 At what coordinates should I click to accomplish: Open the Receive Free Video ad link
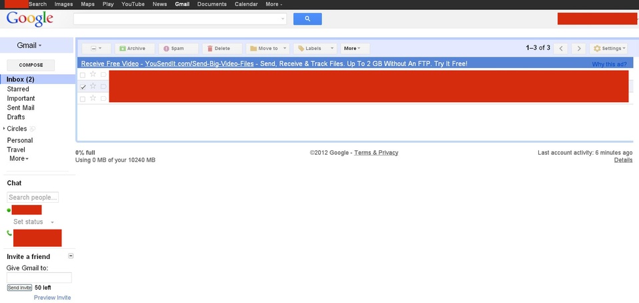pyautogui.click(x=109, y=63)
